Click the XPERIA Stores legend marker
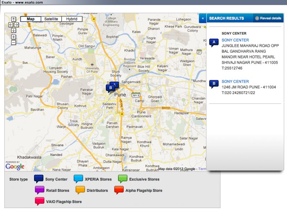The height and width of the screenshot is (213, 287). pos(78,179)
